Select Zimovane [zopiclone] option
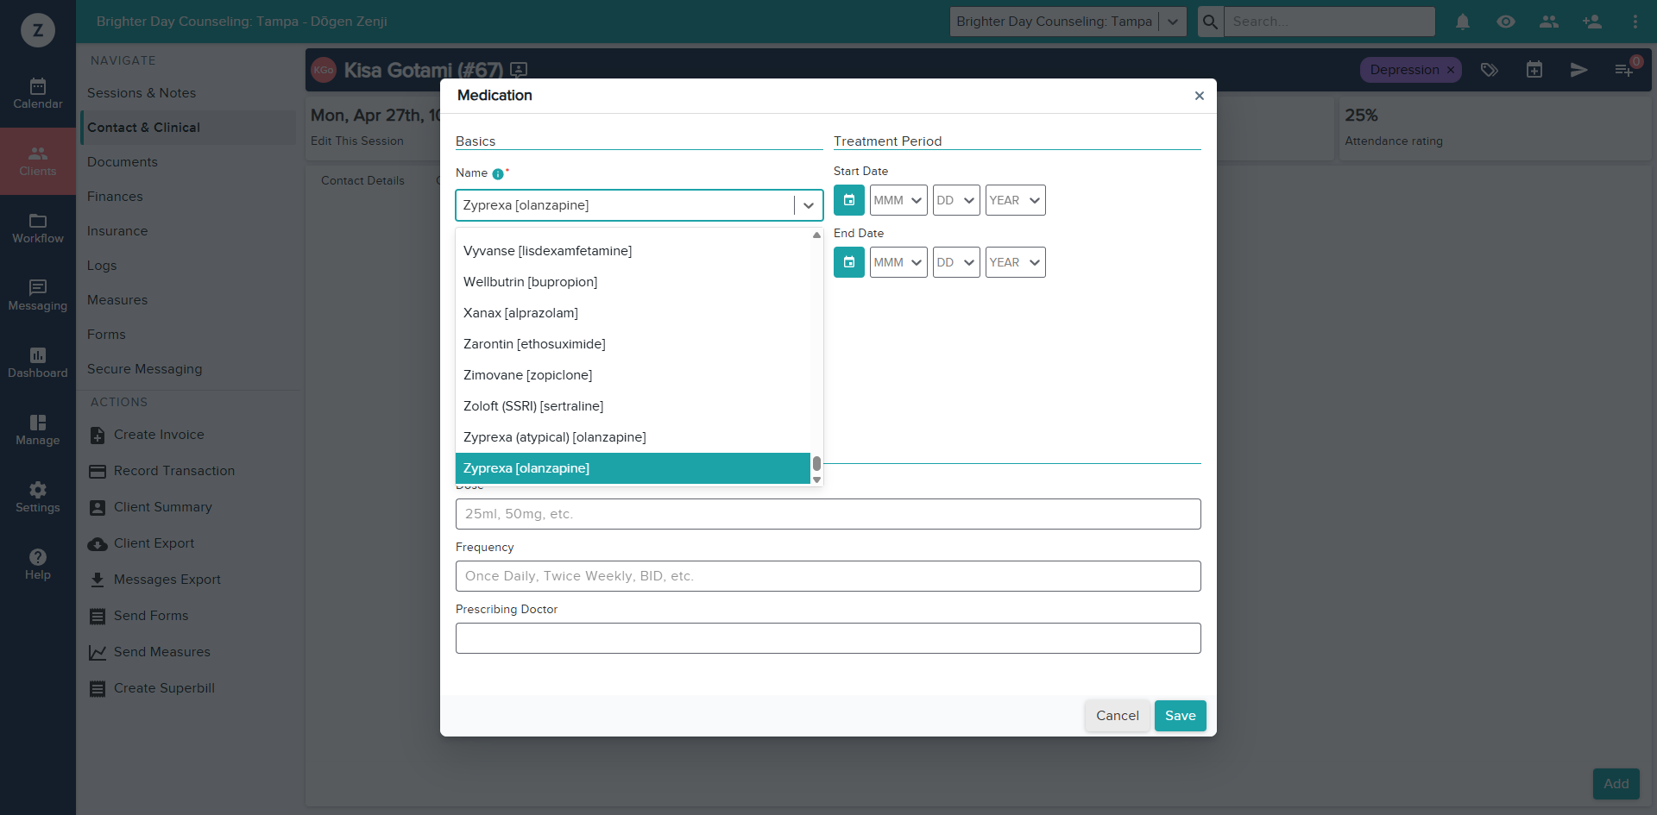 (633, 375)
